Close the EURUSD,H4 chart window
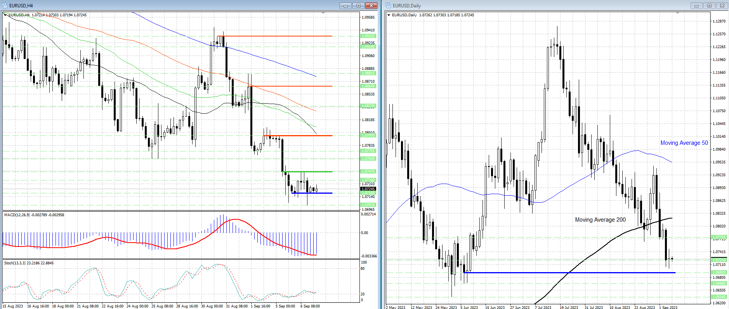The image size is (729, 309). pyautogui.click(x=371, y=5)
